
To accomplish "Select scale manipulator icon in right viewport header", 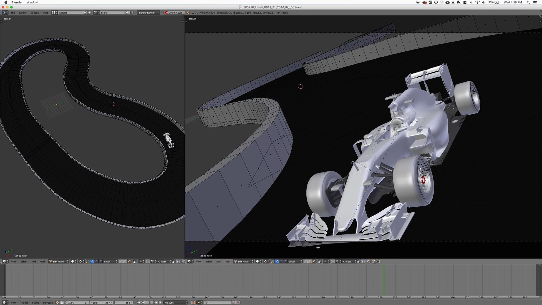I will click(x=285, y=262).
